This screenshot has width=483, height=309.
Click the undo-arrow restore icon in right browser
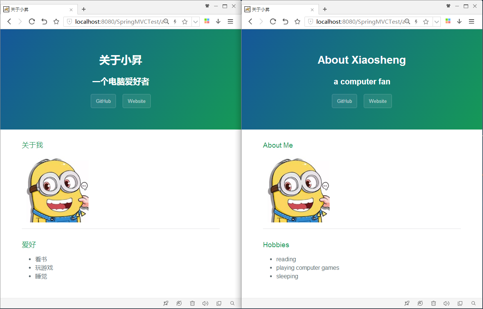[285, 21]
